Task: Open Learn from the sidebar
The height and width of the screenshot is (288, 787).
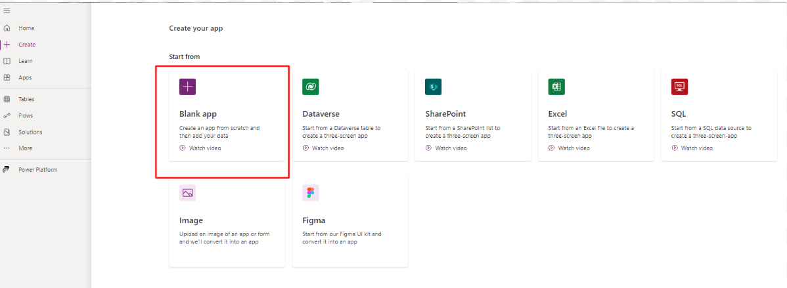Action: click(25, 61)
